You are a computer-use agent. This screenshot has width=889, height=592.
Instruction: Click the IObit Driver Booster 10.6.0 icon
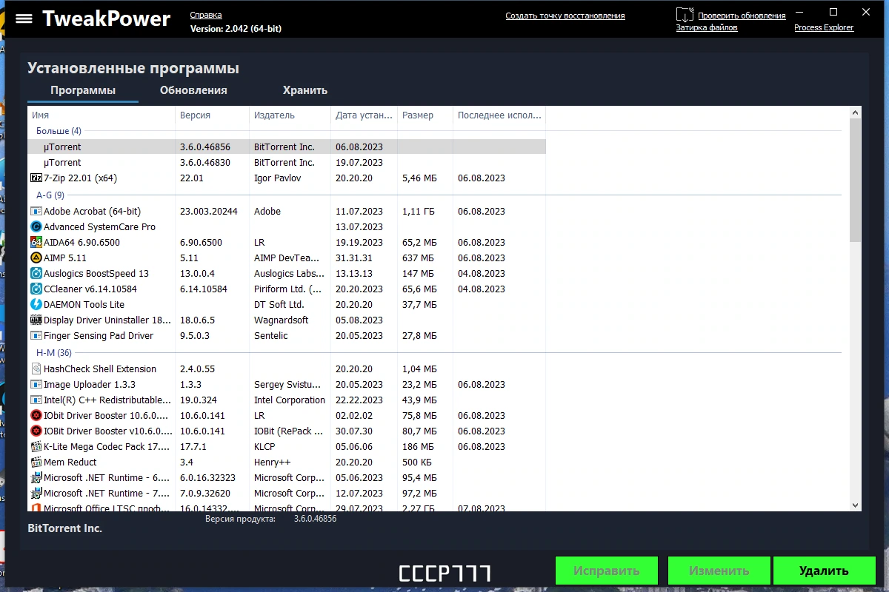36,416
